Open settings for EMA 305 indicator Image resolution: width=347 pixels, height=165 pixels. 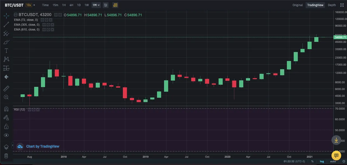point(48,25)
